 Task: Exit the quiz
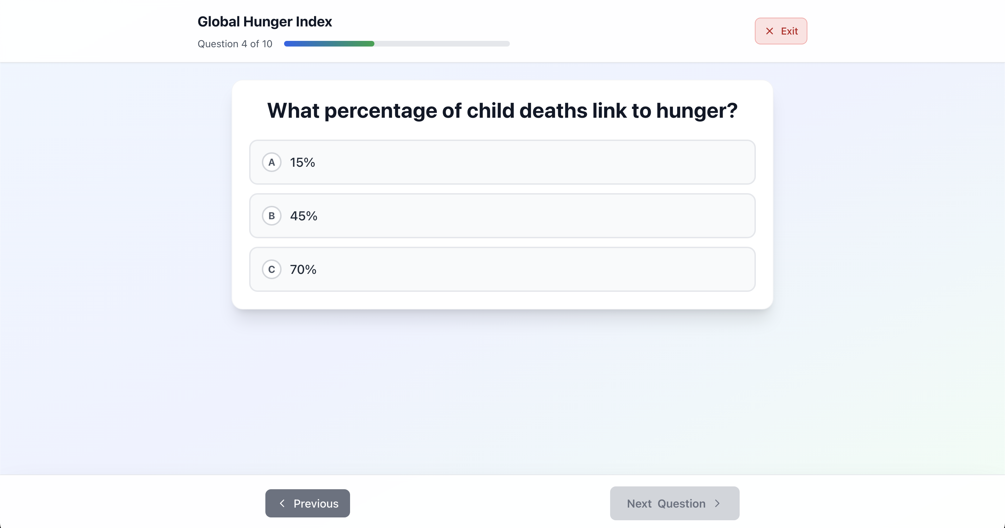(x=781, y=31)
